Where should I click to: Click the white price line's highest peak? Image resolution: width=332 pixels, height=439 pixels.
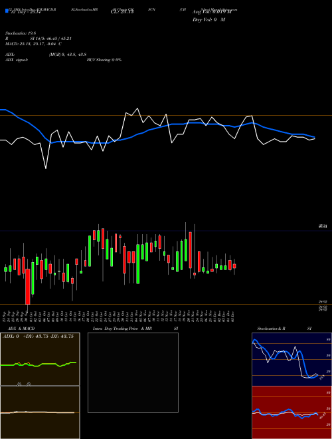point(137,108)
